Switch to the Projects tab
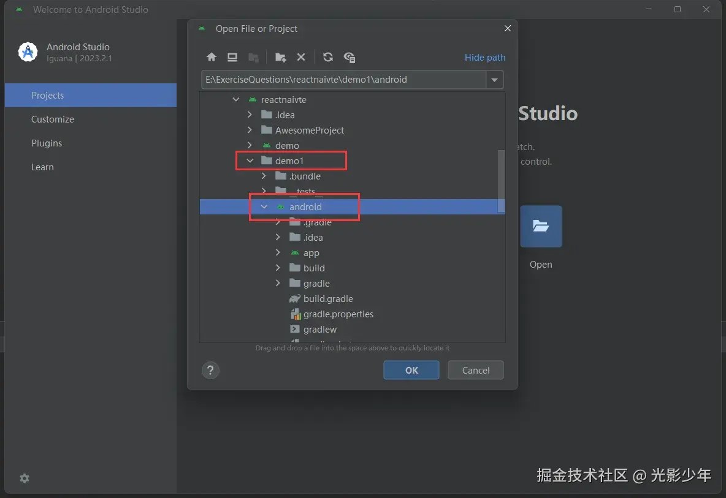The width and height of the screenshot is (726, 498). coord(91,96)
